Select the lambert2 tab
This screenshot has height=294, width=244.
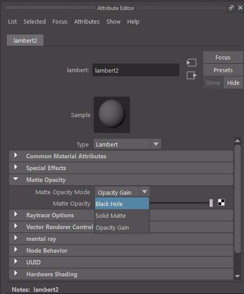[25, 40]
